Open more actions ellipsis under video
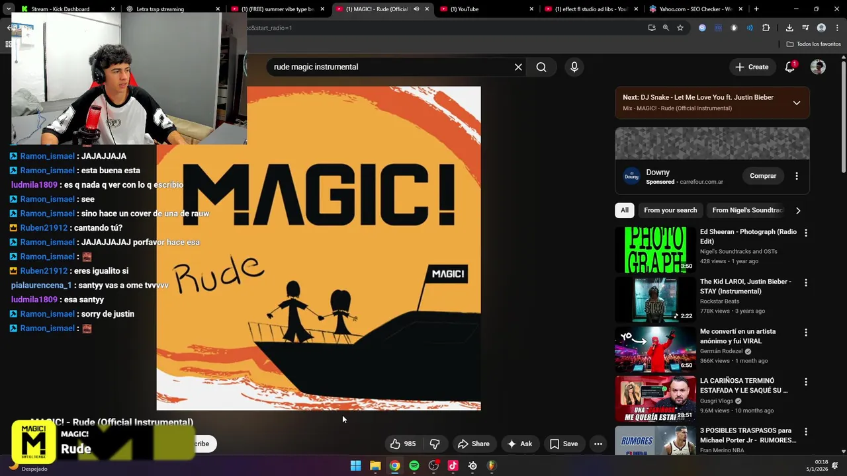Image resolution: width=847 pixels, height=476 pixels. point(598,444)
